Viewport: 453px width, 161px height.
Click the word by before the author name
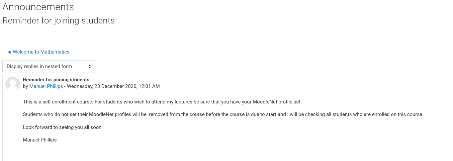click(x=26, y=86)
